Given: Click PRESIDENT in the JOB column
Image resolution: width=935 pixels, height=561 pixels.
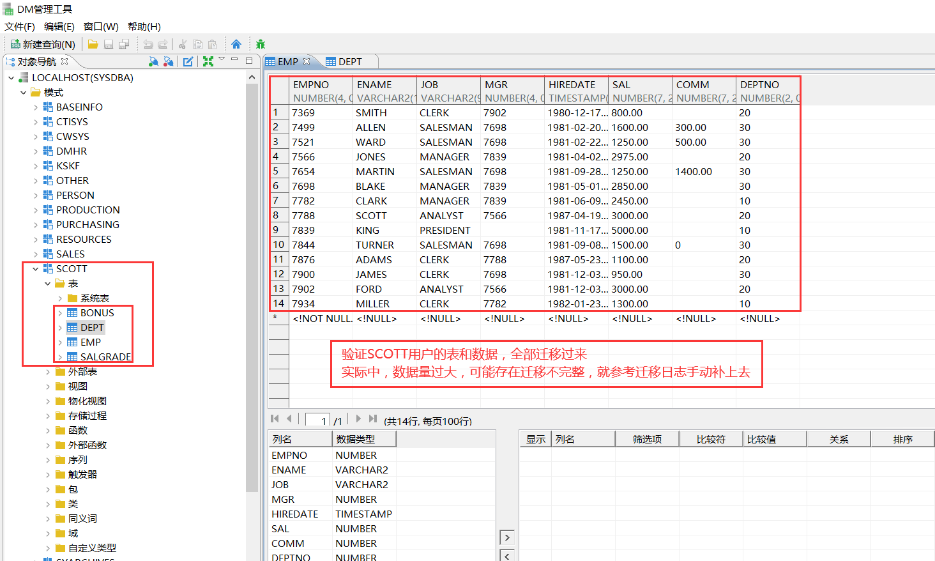Looking at the screenshot, I should click(x=449, y=231).
